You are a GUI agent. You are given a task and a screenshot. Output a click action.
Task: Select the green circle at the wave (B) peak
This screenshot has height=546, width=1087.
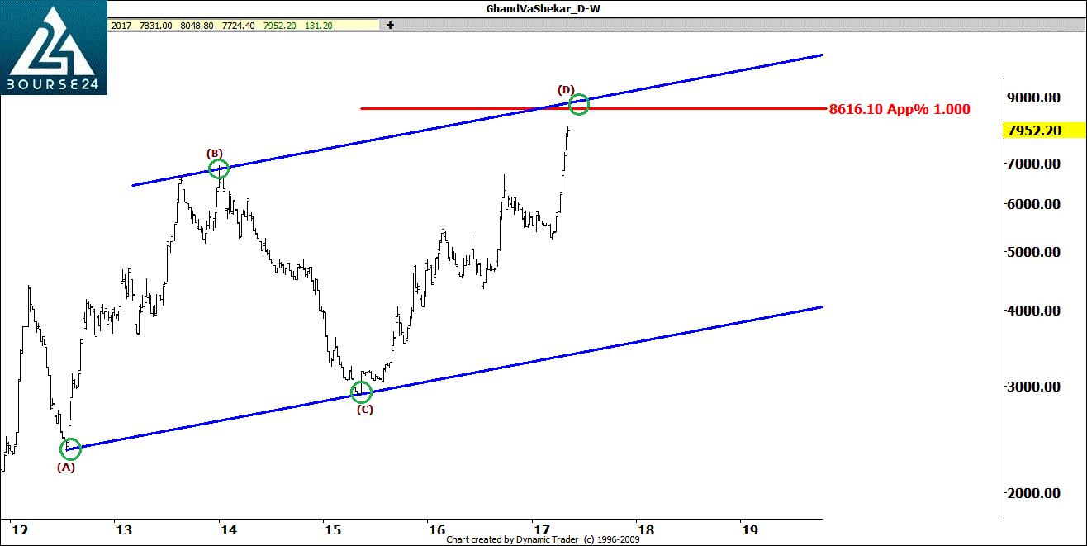coord(219,169)
